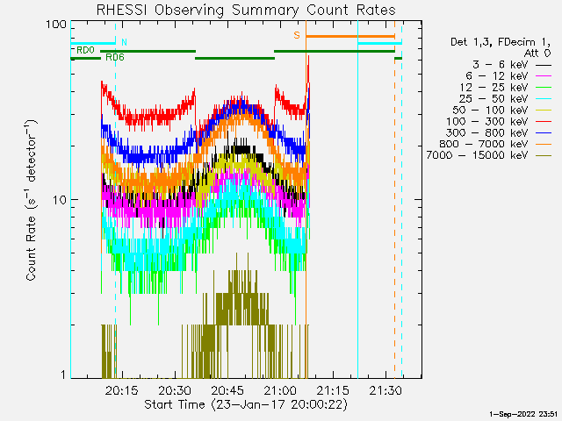This screenshot has width=562, height=421.
Task: Click the '6 - 12 keV' legend label
Action: [497, 76]
